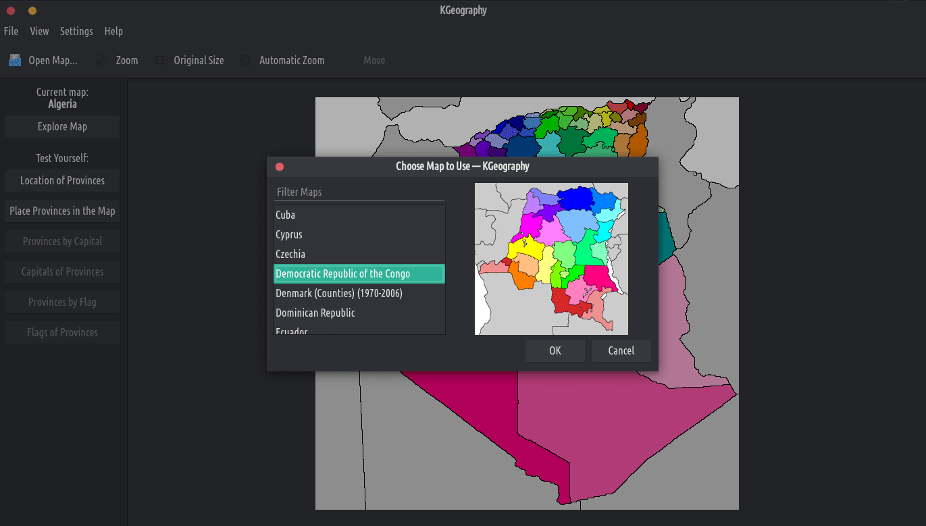Select the Zoom tool icon
Viewport: 926px width, 526px height.
click(102, 61)
